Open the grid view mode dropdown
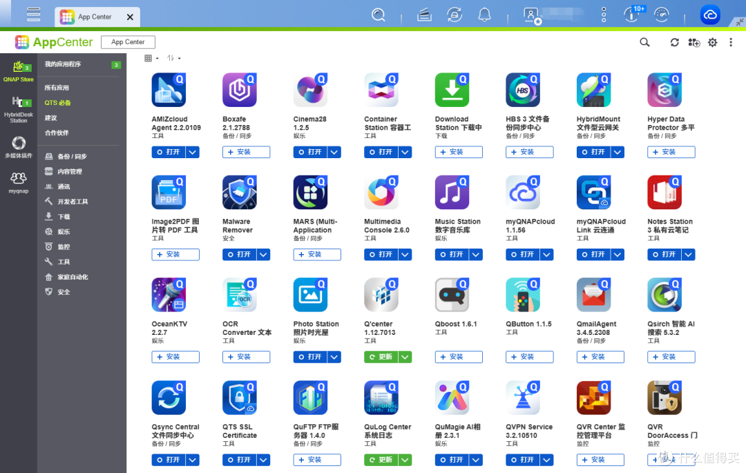 pyautogui.click(x=151, y=58)
